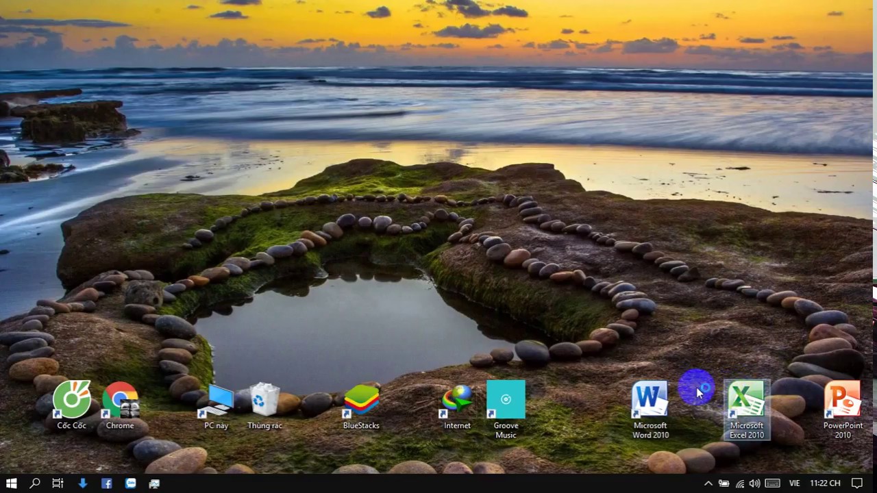Open the 11:22 CH taskbar clock

tap(825, 483)
